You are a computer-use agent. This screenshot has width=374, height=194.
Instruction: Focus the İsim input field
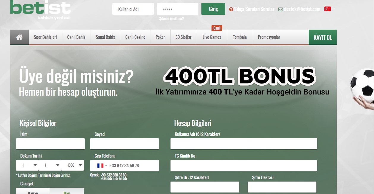(50, 144)
